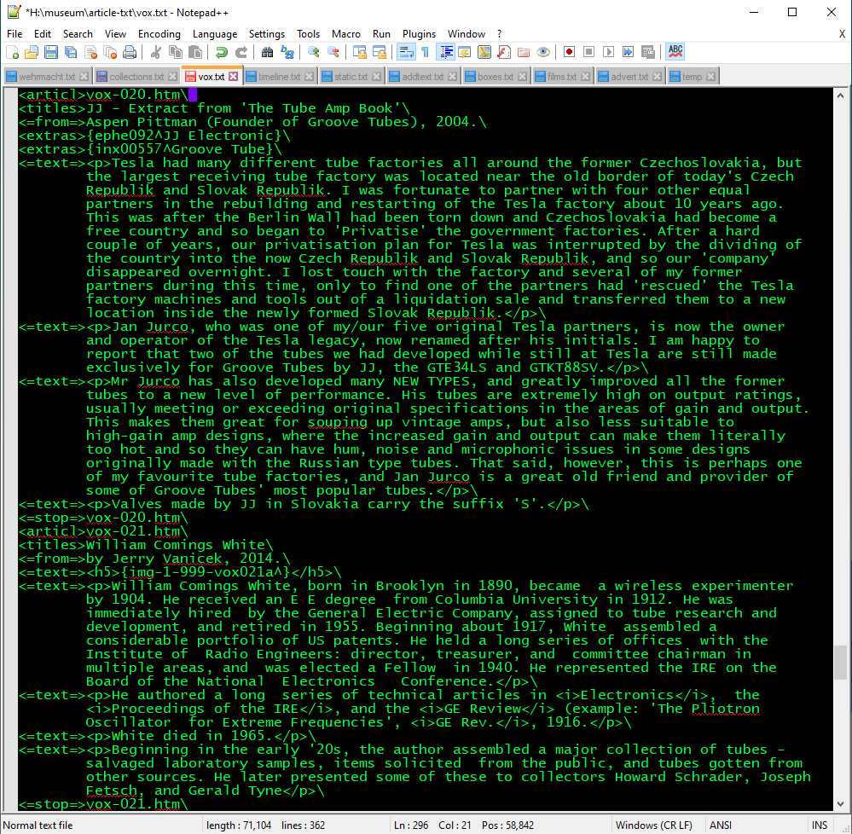Open the Settings menu
The width and height of the screenshot is (852, 834).
(267, 34)
